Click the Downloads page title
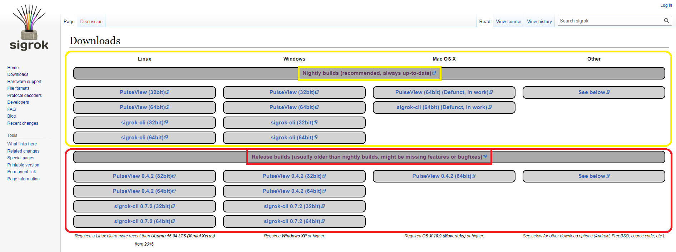This screenshot has height=252, width=676. coord(95,41)
